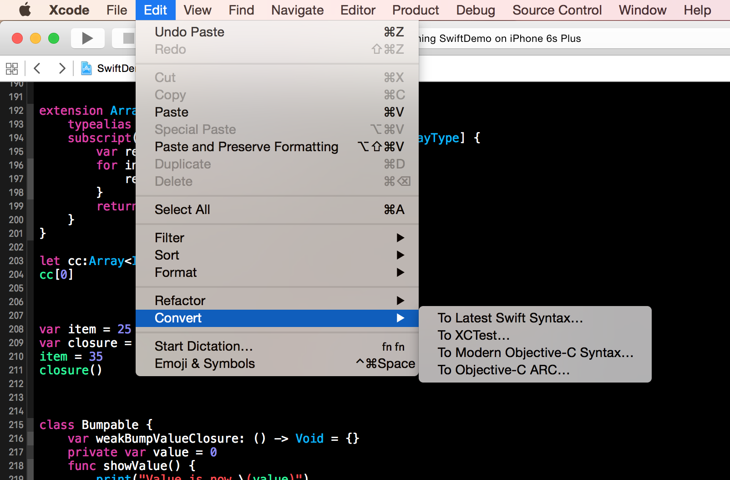730x480 pixels.
Task: Click the SwiftDemo project file icon
Action: pyautogui.click(x=86, y=68)
